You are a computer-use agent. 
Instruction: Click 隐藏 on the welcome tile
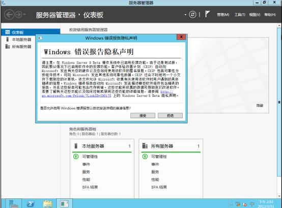click(260, 106)
